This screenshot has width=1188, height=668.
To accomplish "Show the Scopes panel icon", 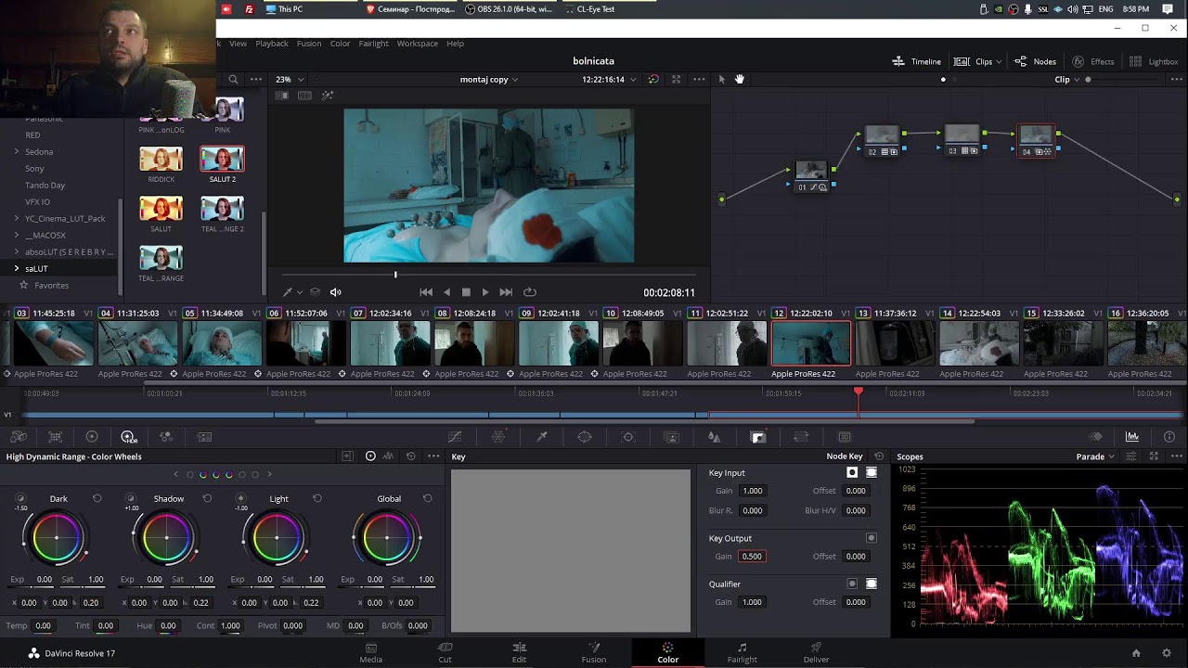I will pyautogui.click(x=1132, y=437).
